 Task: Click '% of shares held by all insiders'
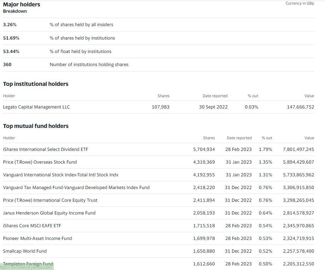click(x=81, y=24)
